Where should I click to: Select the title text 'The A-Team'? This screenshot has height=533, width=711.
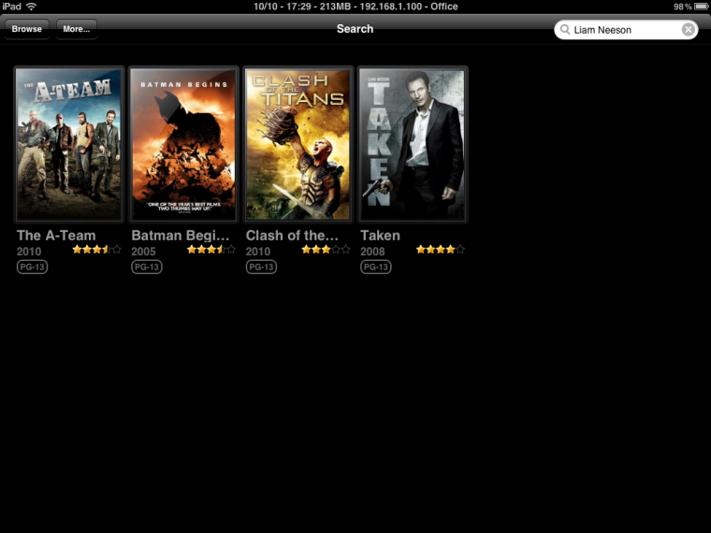[x=56, y=236]
